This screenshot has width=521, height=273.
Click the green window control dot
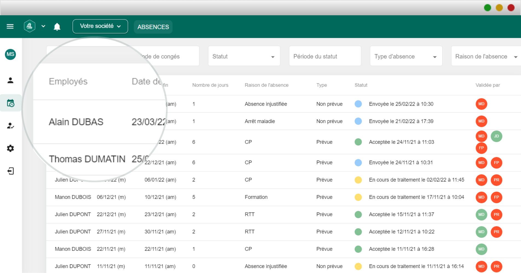(487, 8)
